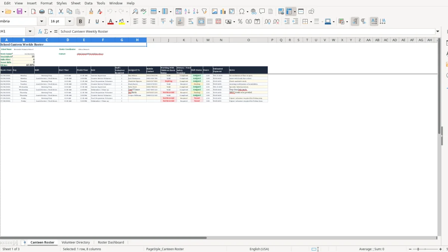Open the Function Wizard
The height and width of the screenshot is (252, 448).
coord(40,31)
